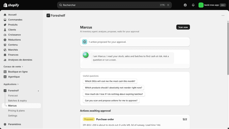
Task: Open the Commandes inbox icon
Action: pyautogui.click(x=5, y=20)
